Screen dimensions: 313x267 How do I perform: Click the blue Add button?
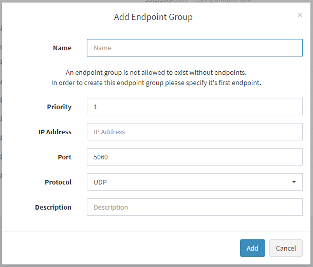(252, 248)
